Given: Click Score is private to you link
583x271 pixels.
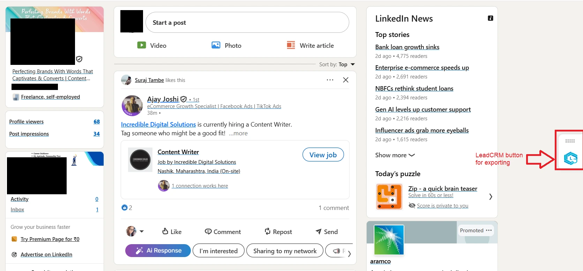Looking at the screenshot, I should pyautogui.click(x=442, y=206).
